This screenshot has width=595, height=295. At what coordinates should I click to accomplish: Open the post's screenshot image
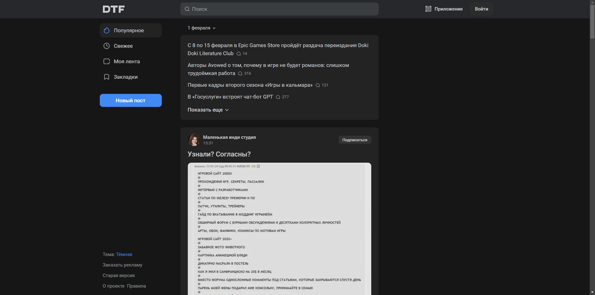[279, 229]
